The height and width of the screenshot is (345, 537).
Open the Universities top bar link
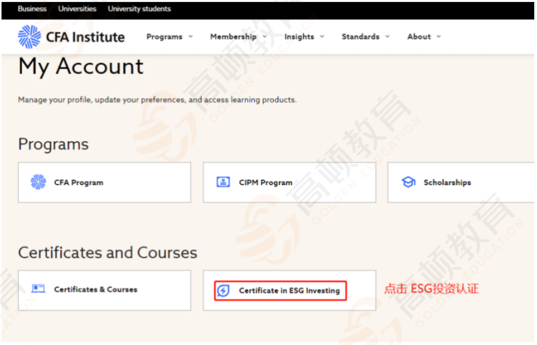tap(78, 9)
